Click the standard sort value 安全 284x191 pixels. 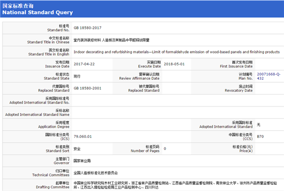[77, 149]
